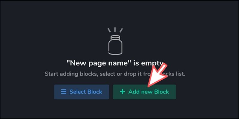Click the sparkle lines above the jar
Screen dimensions: 239x119
click(115, 30)
